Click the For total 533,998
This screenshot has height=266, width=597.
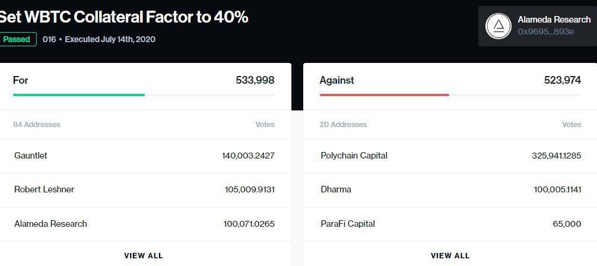pyautogui.click(x=255, y=80)
